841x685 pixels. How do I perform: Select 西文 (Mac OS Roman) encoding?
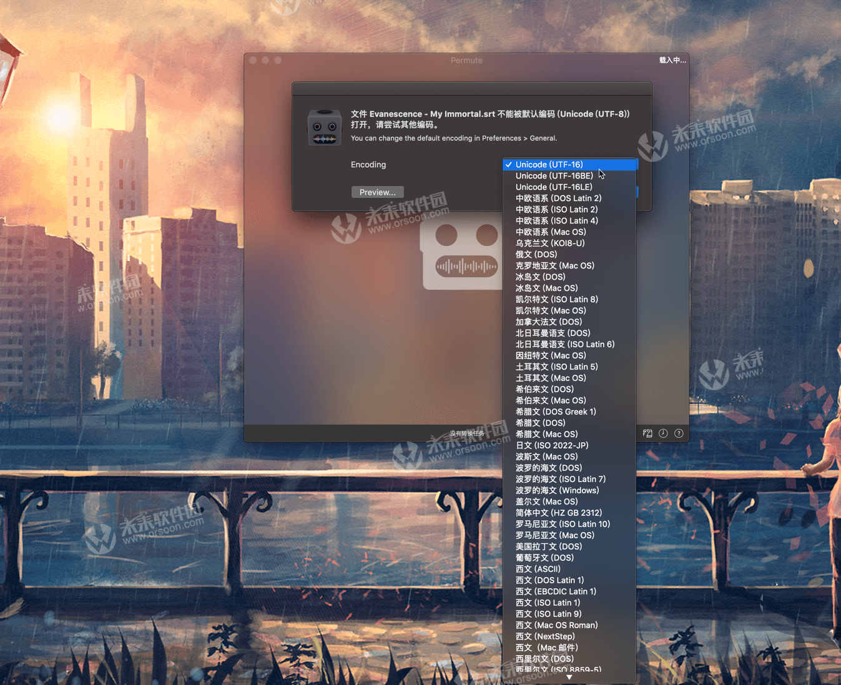[569, 626]
